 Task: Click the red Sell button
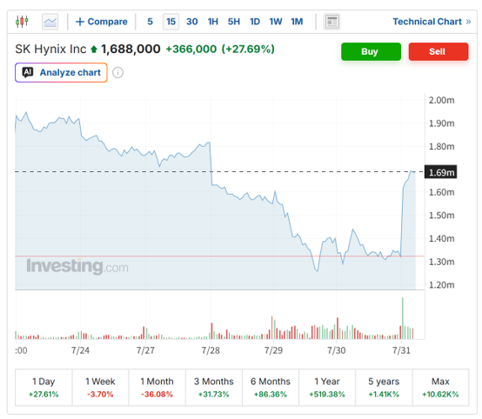coord(438,51)
